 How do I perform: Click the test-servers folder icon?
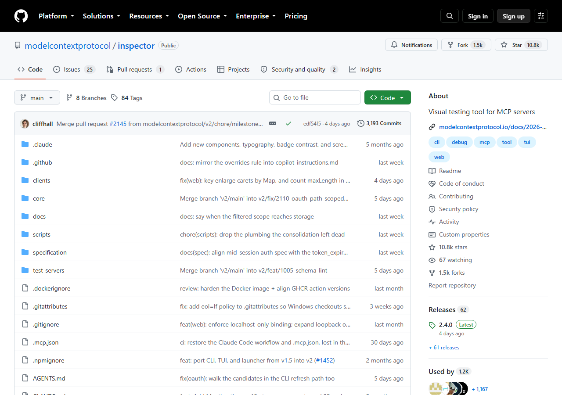pos(25,270)
